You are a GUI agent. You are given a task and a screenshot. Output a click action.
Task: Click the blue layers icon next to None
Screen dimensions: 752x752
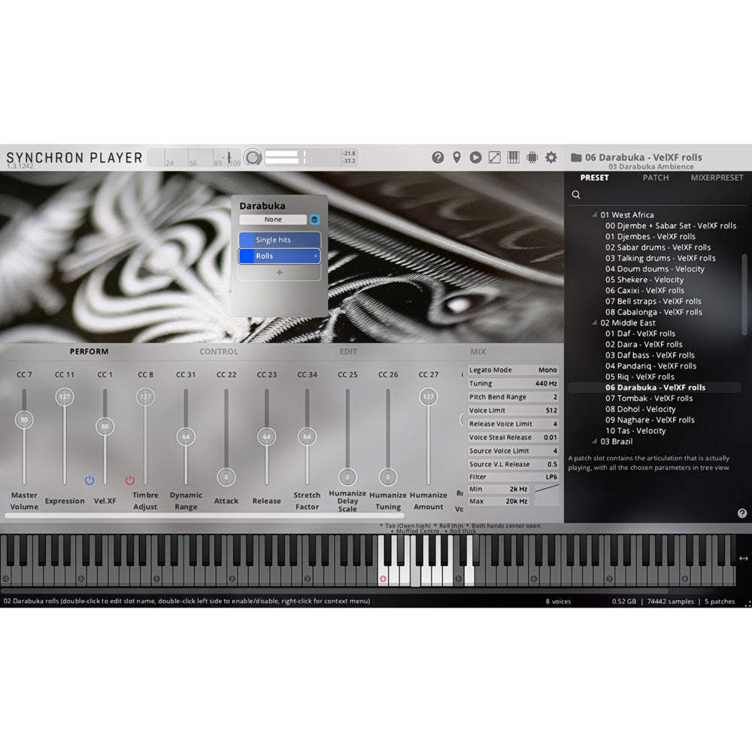tap(314, 220)
